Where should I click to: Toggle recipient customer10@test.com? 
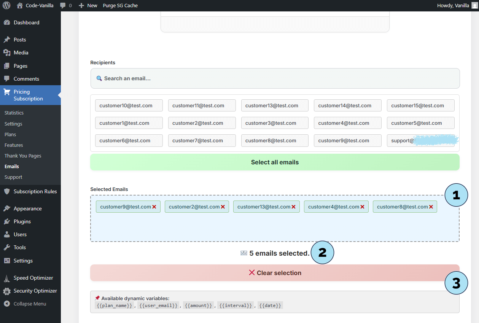click(x=129, y=105)
